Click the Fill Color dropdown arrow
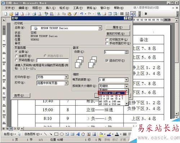The width and height of the screenshot is (180, 143). [x=105, y=134]
